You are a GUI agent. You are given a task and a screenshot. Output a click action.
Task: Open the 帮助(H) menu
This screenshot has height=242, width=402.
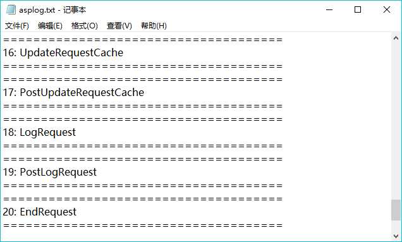click(154, 26)
